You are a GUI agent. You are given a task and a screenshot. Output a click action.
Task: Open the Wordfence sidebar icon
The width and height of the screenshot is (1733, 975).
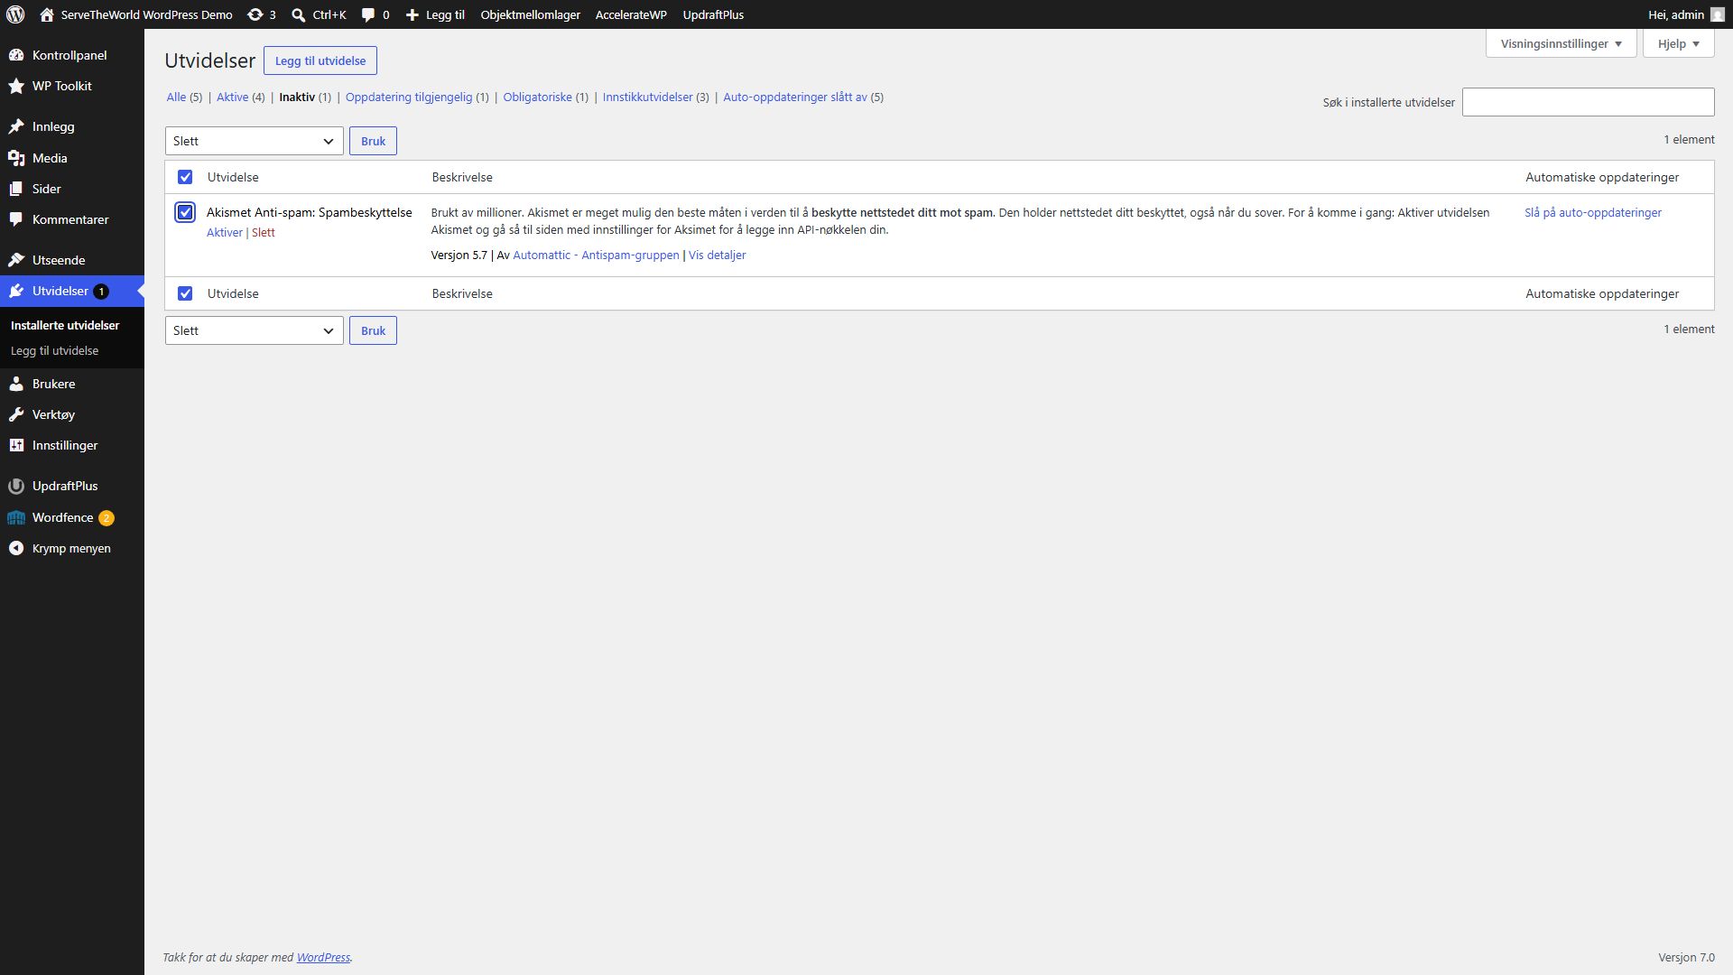coord(16,517)
